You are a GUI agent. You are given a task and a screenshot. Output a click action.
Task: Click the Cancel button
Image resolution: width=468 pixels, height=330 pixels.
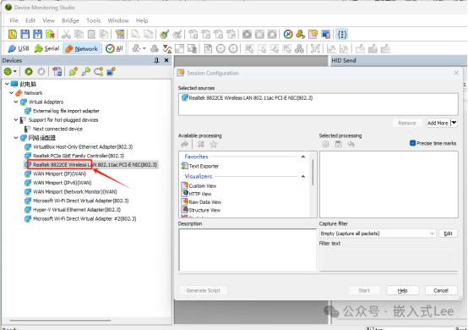441,290
